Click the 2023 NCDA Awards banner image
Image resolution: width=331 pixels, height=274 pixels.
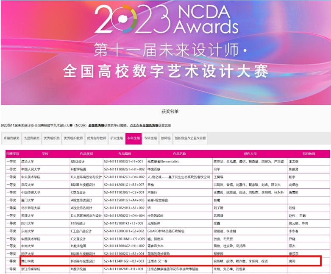(166, 53)
